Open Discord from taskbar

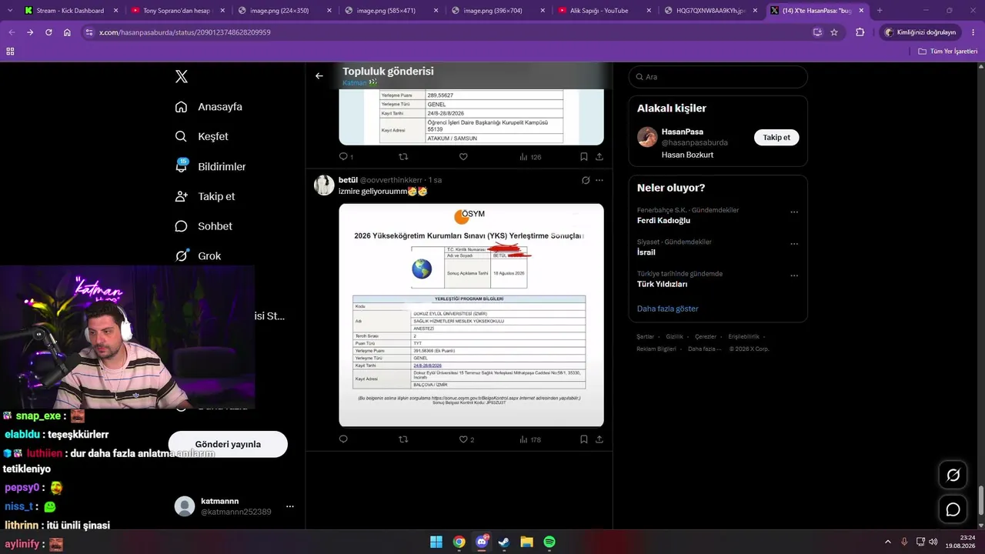pyautogui.click(x=482, y=542)
